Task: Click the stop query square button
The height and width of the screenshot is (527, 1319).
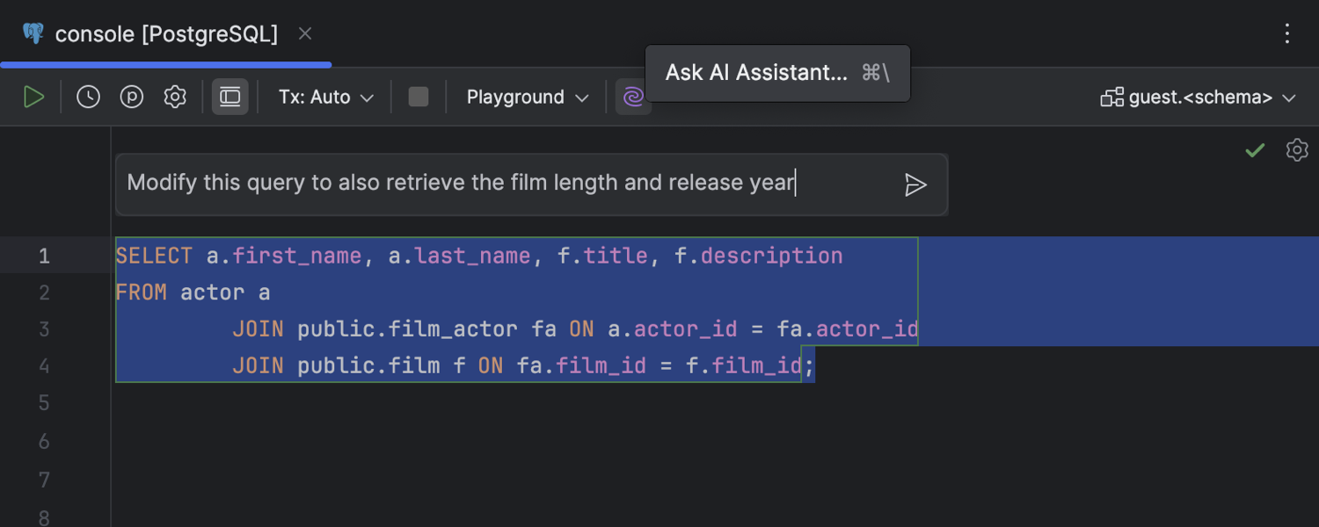Action: (x=418, y=97)
